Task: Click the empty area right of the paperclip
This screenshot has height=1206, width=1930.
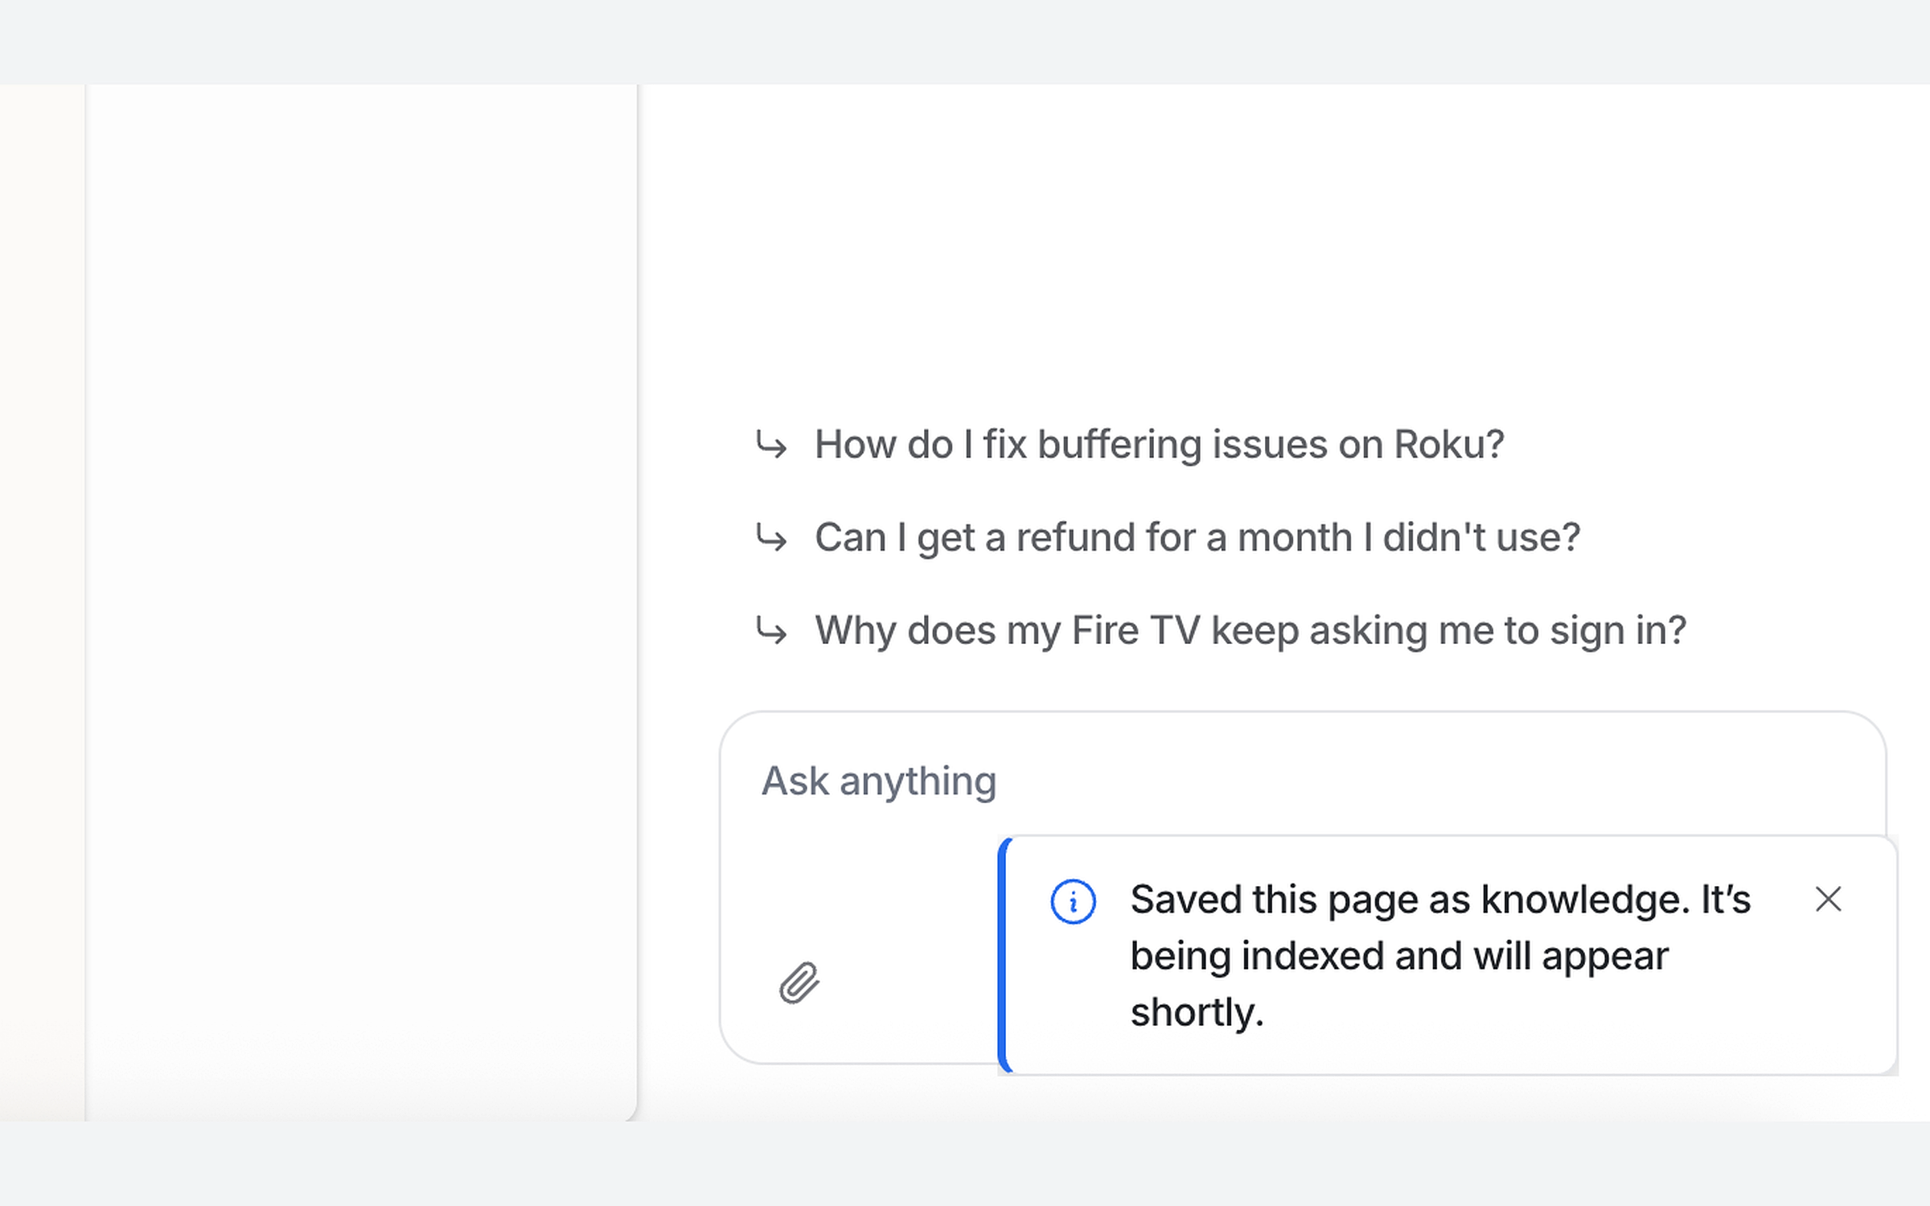Action: [x=909, y=982]
